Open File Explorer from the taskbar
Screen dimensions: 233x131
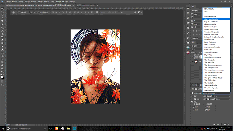tap(69, 129)
